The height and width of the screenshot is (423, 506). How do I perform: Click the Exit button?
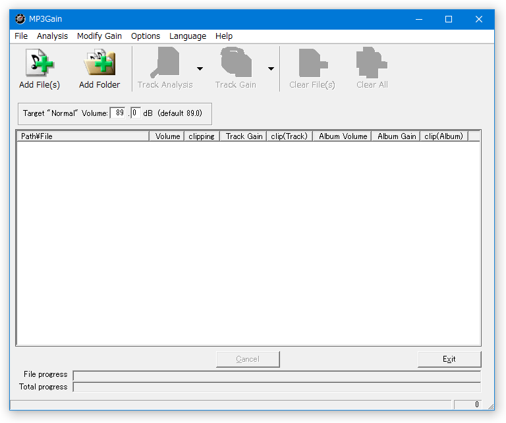[449, 359]
